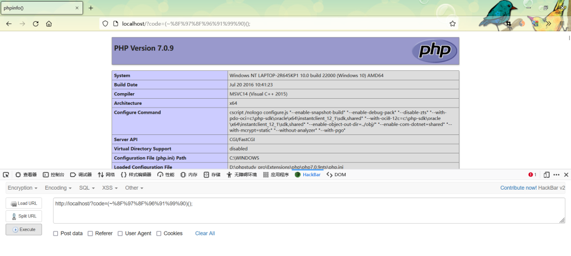Click the Clear All link
571x256 pixels.
click(x=205, y=233)
